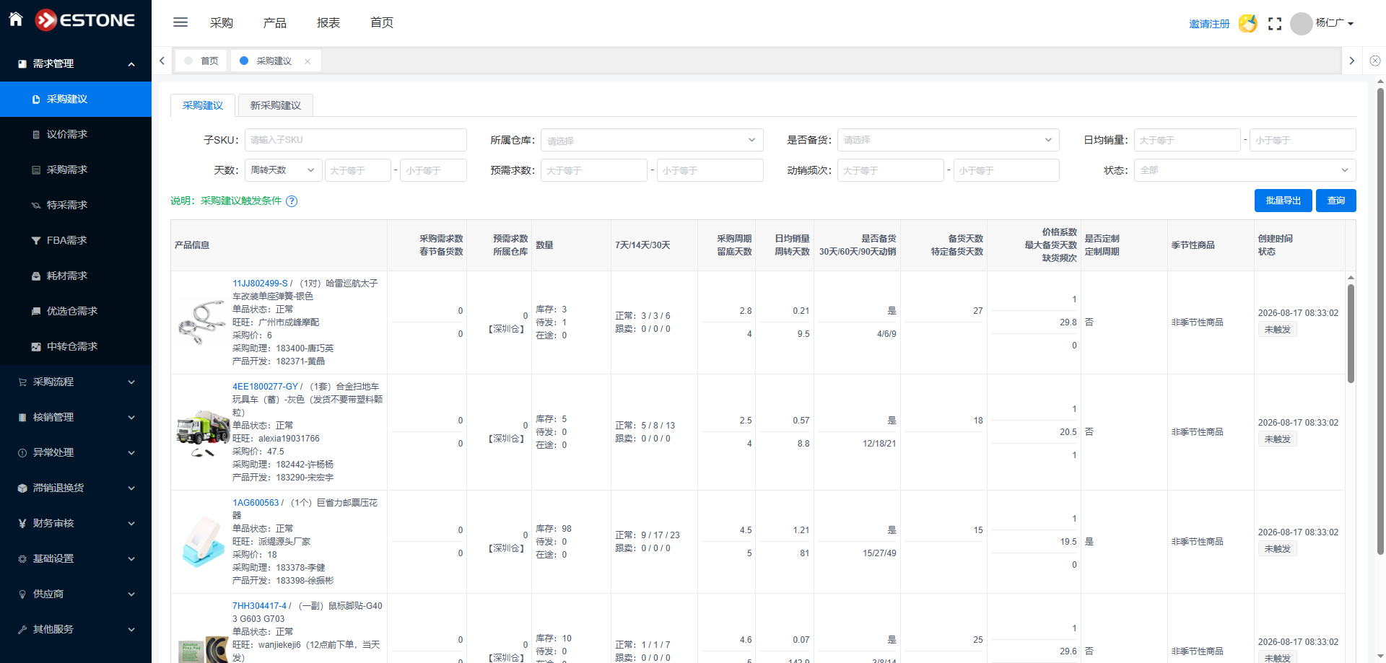Focus the 子SKU input field

click(356, 140)
